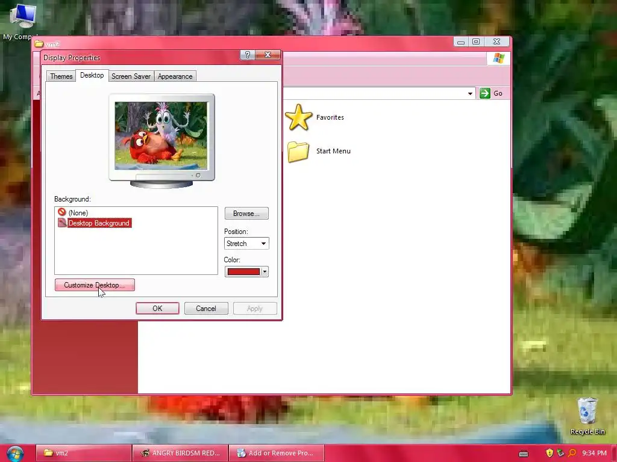
Task: Click the Browse... button
Action: [246, 214]
